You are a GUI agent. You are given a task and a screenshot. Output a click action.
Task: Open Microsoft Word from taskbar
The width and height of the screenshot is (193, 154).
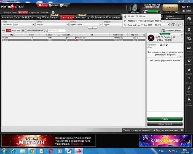click(69, 151)
